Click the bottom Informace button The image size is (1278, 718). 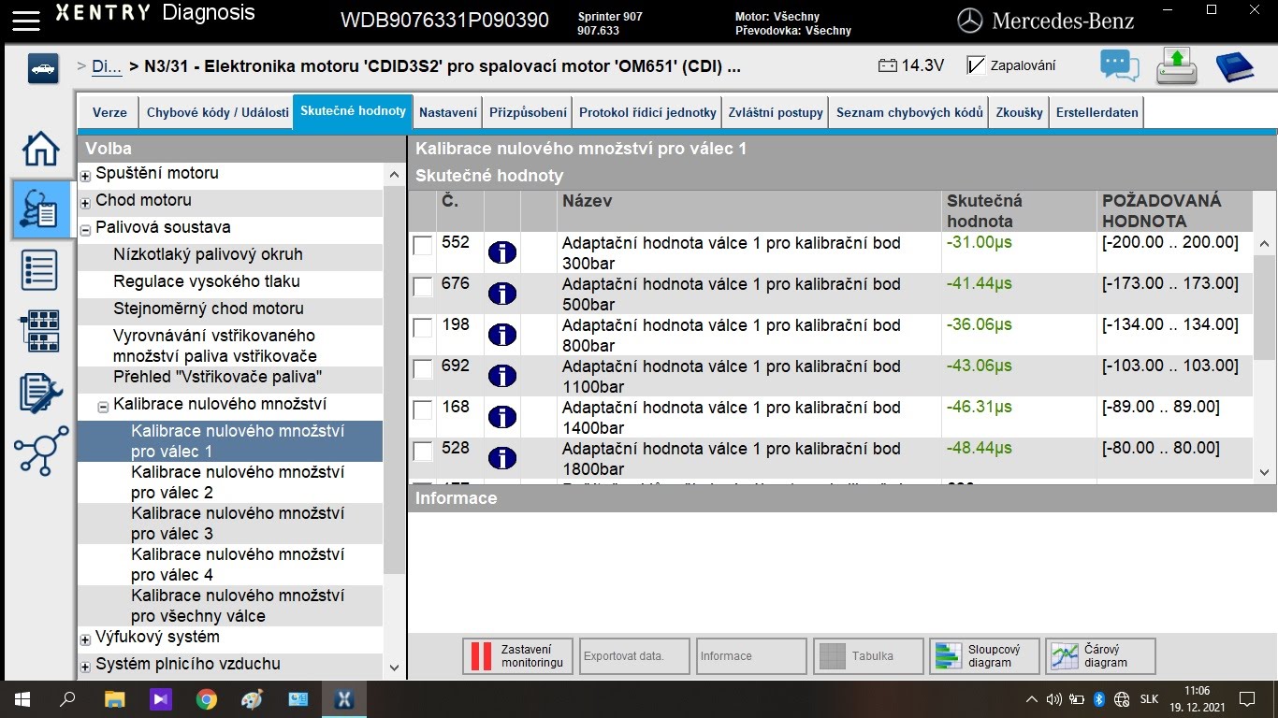click(751, 656)
